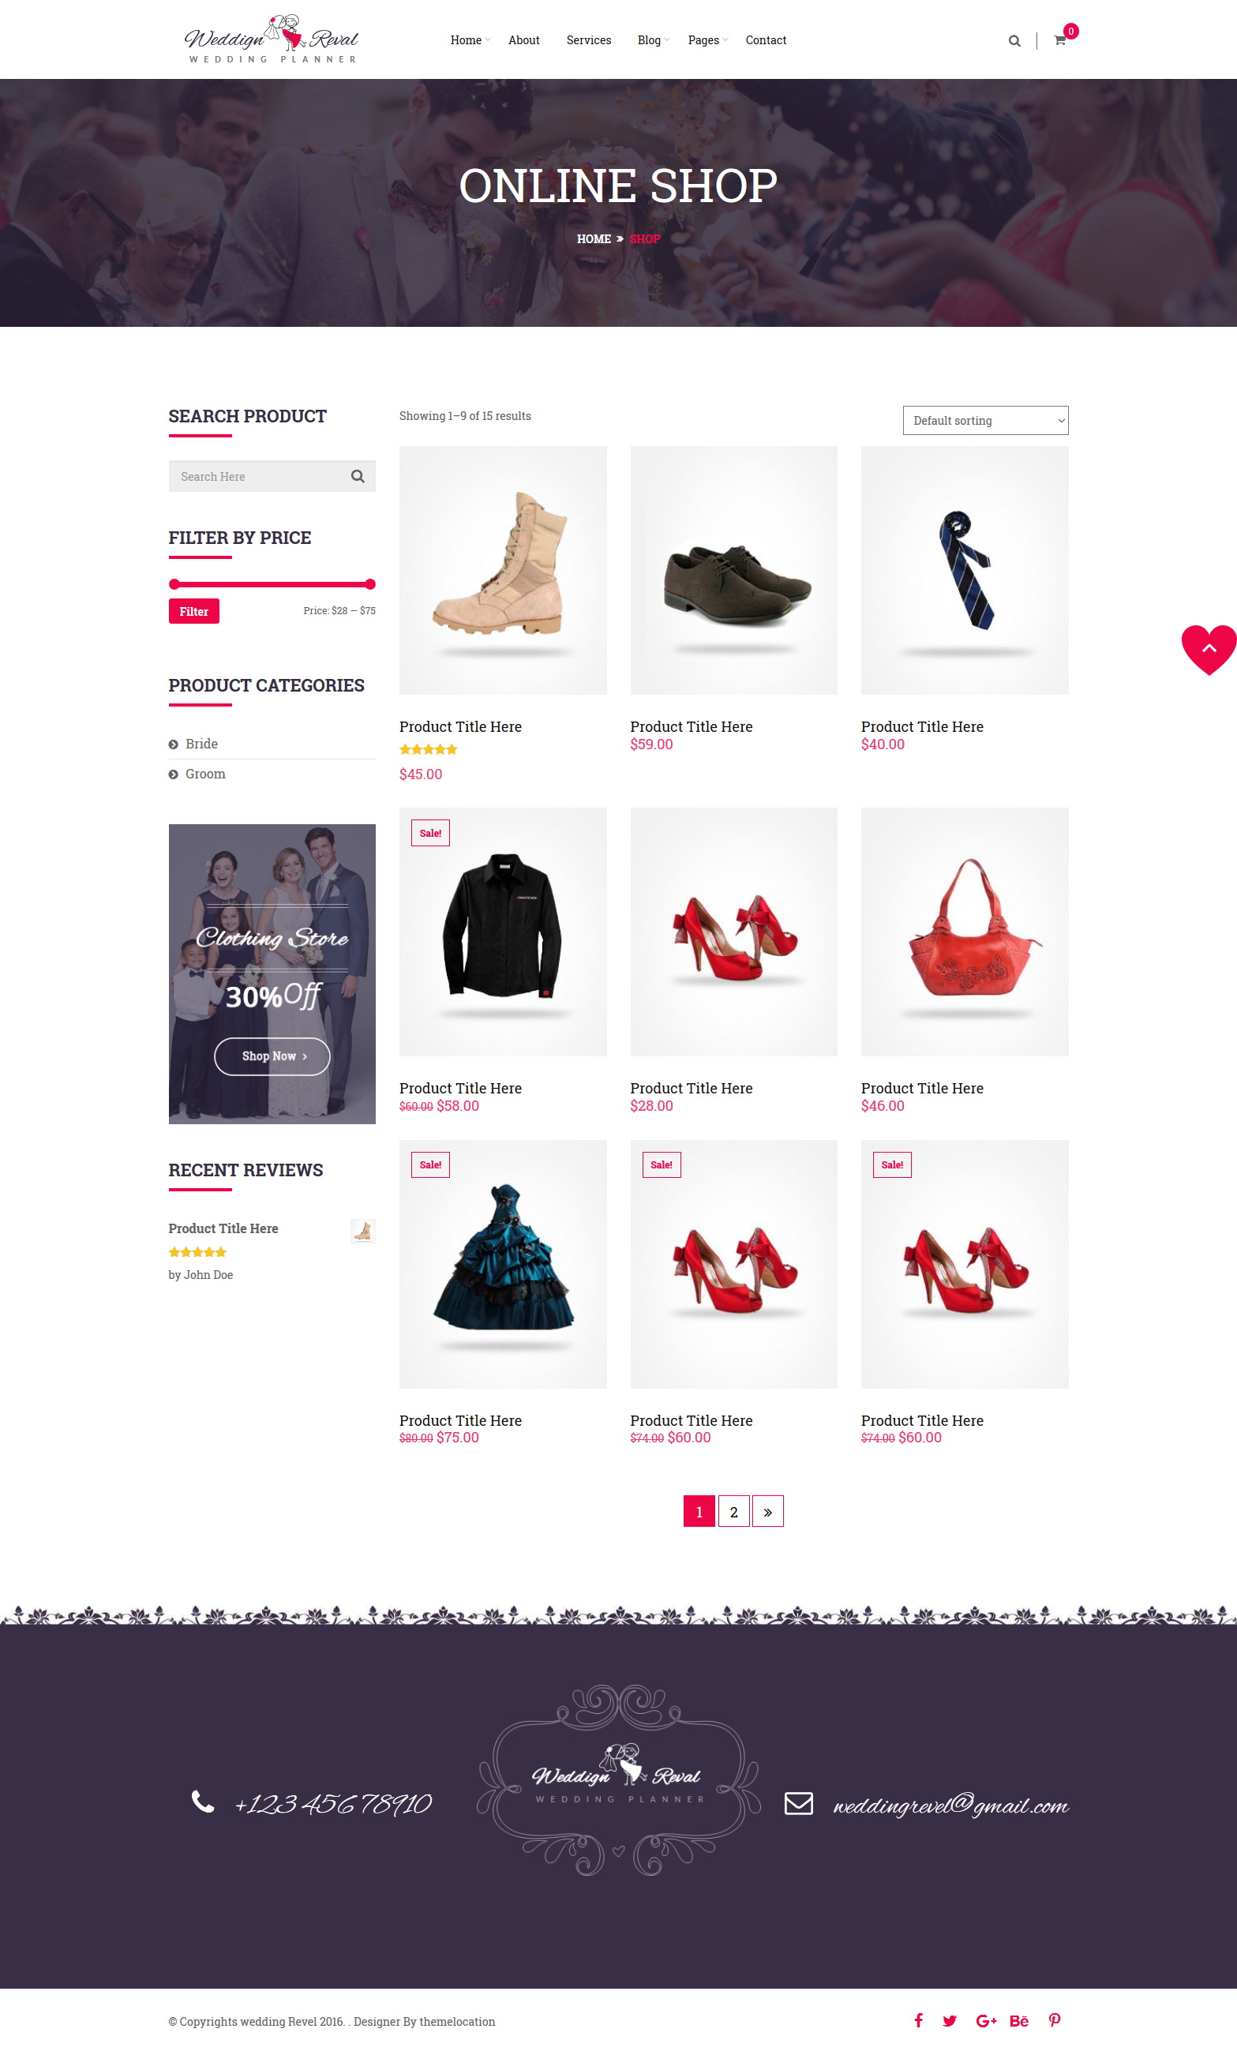Click the heart scroll-to-top button
The height and width of the screenshot is (2055, 1237).
click(1209, 649)
